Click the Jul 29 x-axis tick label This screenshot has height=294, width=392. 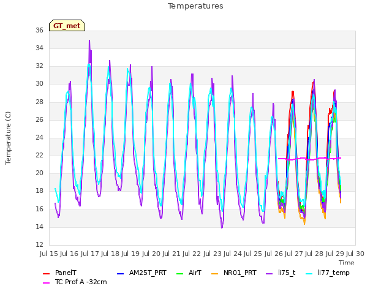tap(334, 254)
